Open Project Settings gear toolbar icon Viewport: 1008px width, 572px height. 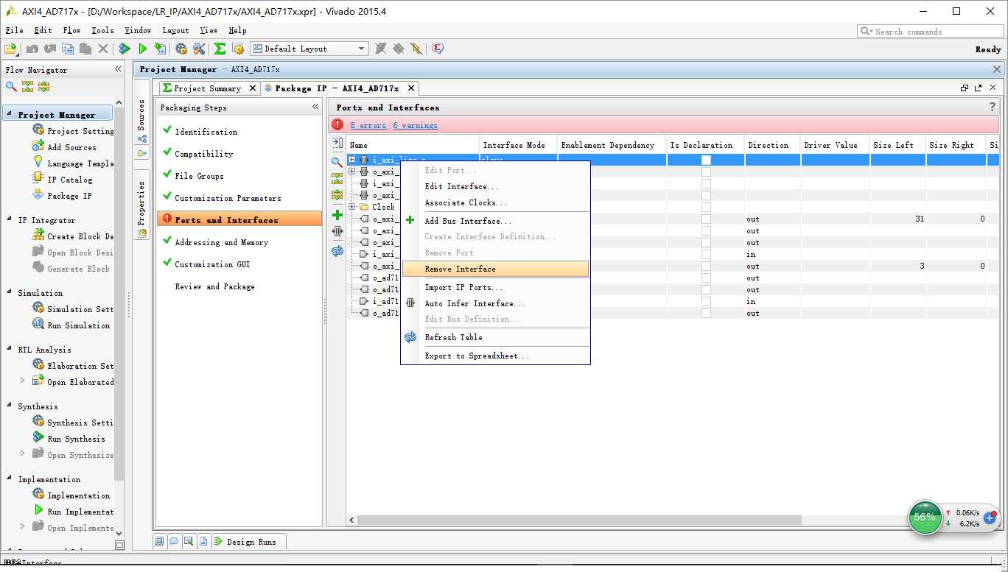[x=181, y=49]
